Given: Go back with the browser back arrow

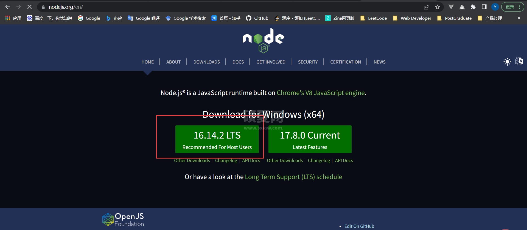Looking at the screenshot, I should coord(7,7).
